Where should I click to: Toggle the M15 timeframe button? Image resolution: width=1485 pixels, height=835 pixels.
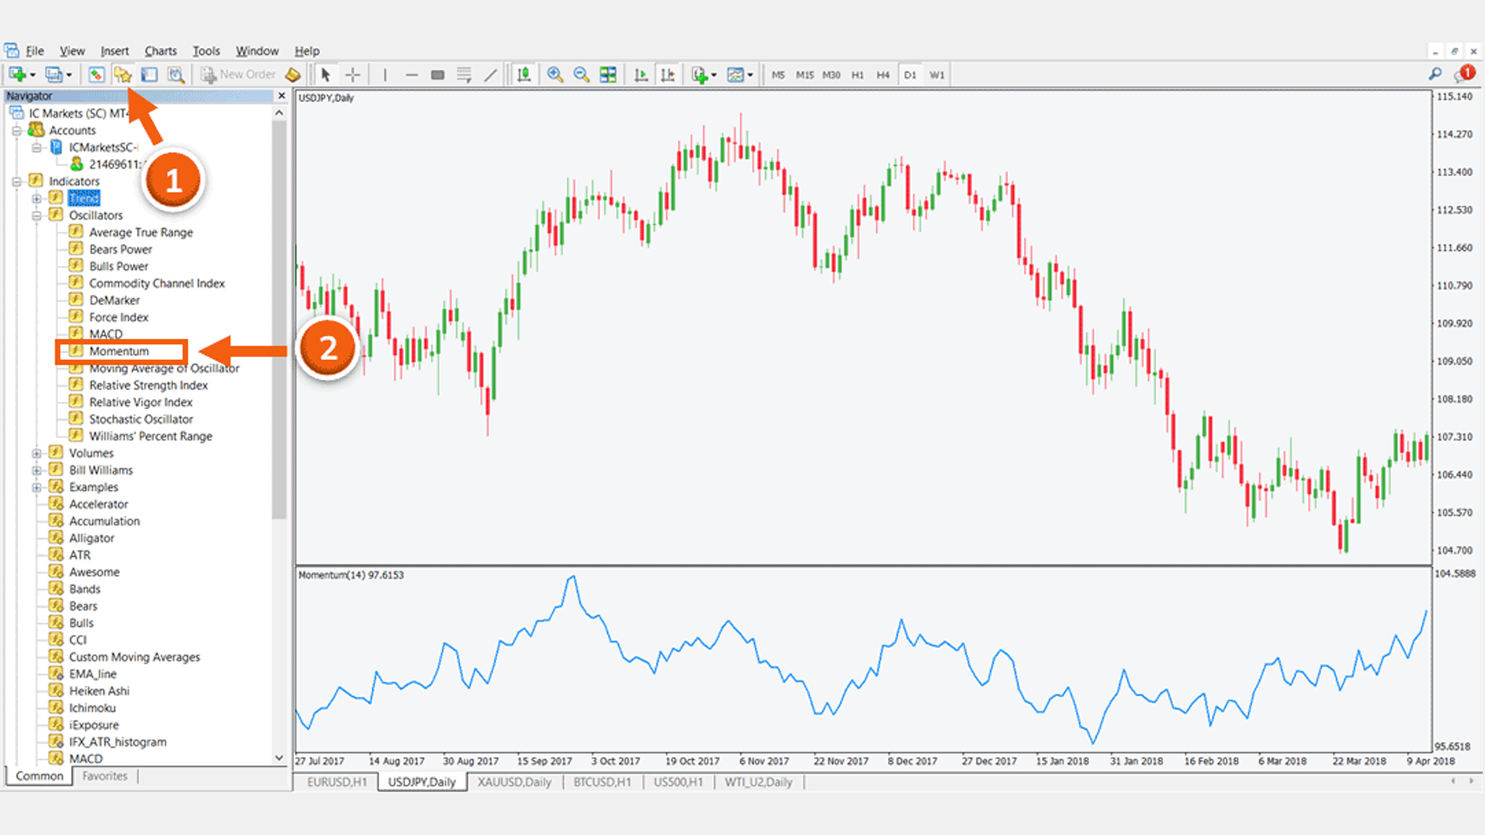tap(804, 75)
